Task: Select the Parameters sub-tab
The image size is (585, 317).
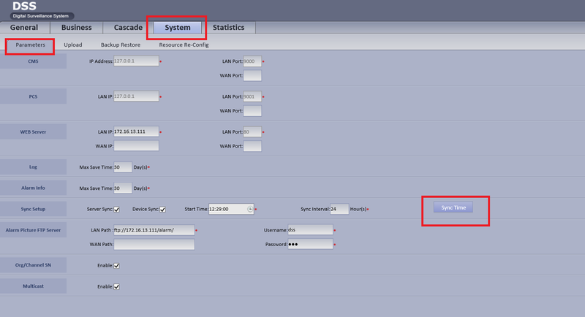Action: pos(30,45)
